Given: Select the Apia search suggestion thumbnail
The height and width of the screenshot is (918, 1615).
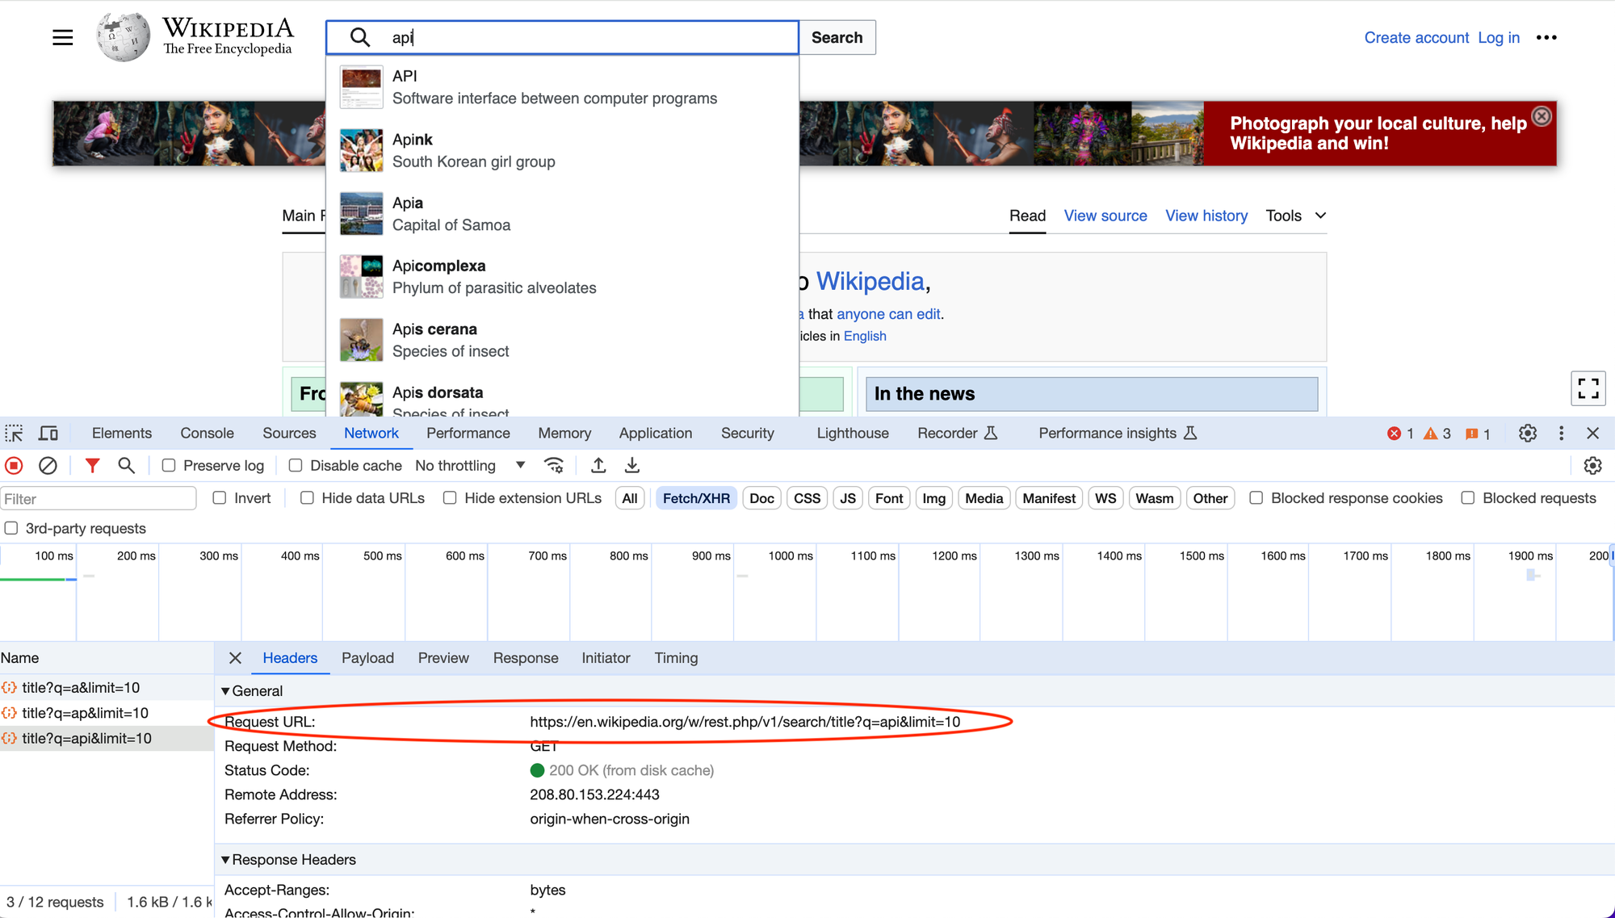Looking at the screenshot, I should 361,214.
